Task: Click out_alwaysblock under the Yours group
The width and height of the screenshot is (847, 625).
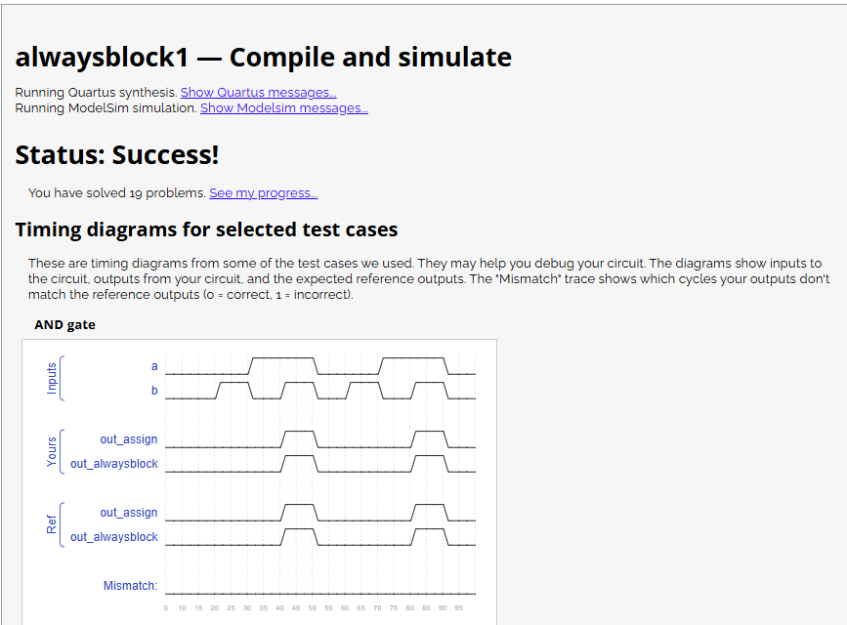Action: (112, 463)
